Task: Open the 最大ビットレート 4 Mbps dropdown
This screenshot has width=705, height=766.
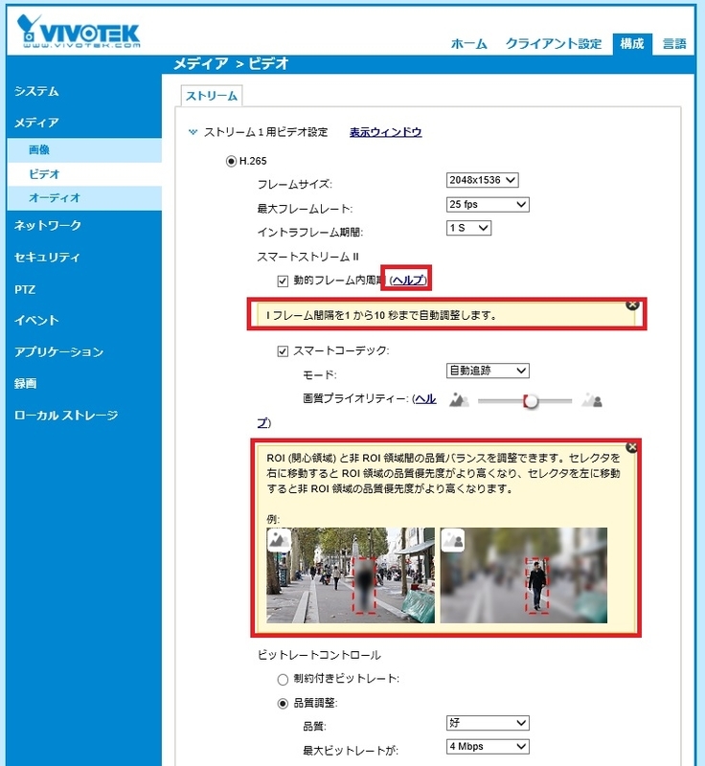Action: [488, 747]
